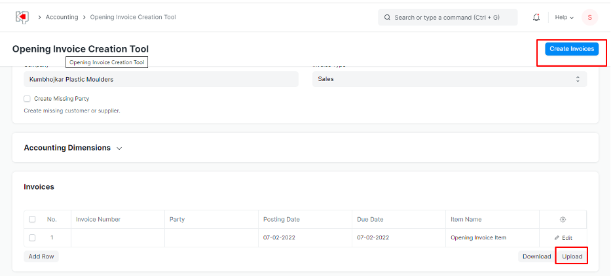Click the Party cell in row 1
This screenshot has width=613, height=276.
click(211, 237)
